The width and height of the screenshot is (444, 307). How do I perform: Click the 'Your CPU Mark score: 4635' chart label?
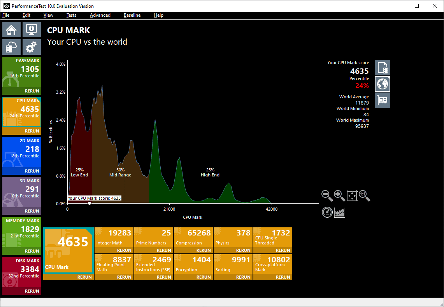[x=94, y=198]
